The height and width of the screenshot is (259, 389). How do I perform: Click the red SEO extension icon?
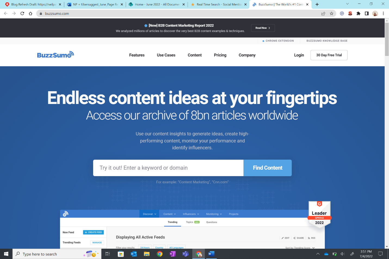tap(350, 13)
